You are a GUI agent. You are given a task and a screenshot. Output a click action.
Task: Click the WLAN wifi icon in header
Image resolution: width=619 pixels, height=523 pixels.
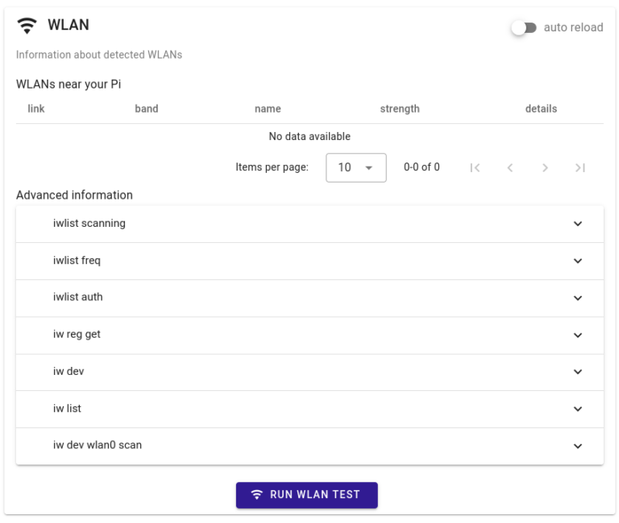coord(27,26)
